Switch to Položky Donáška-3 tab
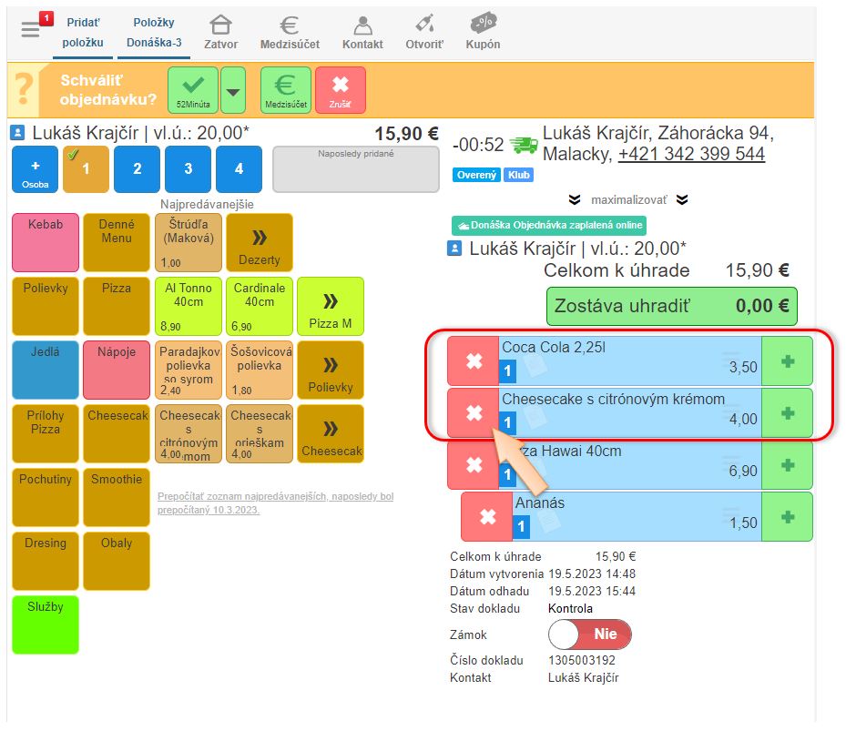846x731 pixels. pos(153,32)
